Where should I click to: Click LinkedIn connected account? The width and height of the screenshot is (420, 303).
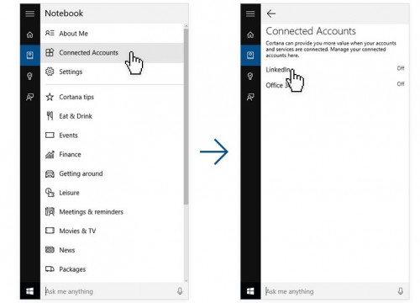pyautogui.click(x=335, y=69)
